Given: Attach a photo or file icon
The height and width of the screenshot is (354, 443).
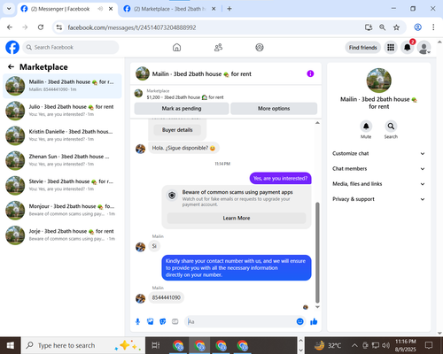Looking at the screenshot, I should pos(150,321).
